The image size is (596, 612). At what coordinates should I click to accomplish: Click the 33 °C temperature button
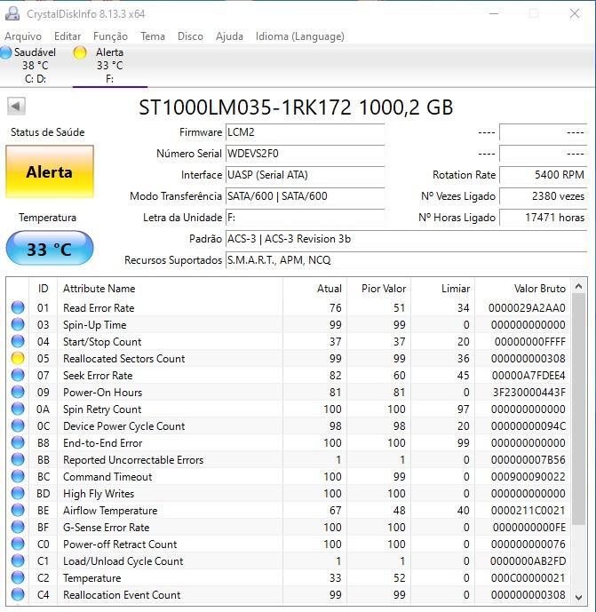50,249
